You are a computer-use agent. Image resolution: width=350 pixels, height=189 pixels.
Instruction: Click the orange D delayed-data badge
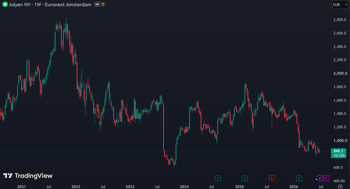pos(103,4)
